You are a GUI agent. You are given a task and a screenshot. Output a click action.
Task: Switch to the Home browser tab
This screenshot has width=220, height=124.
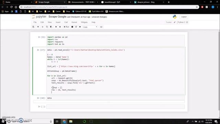pos(17,2)
